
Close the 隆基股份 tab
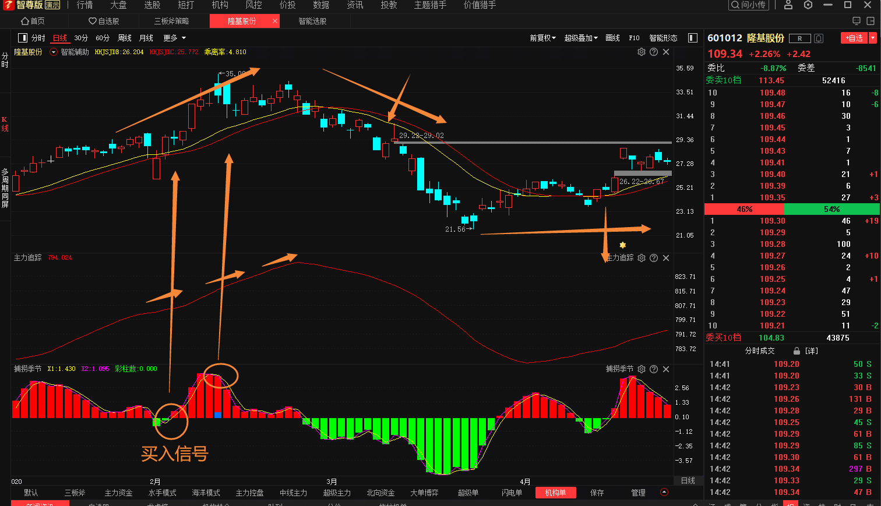pyautogui.click(x=275, y=21)
